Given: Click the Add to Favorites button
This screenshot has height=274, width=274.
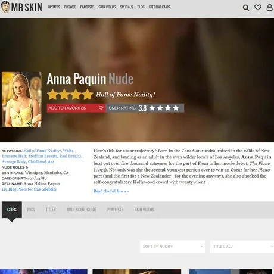Looking at the screenshot, I should [76, 108].
